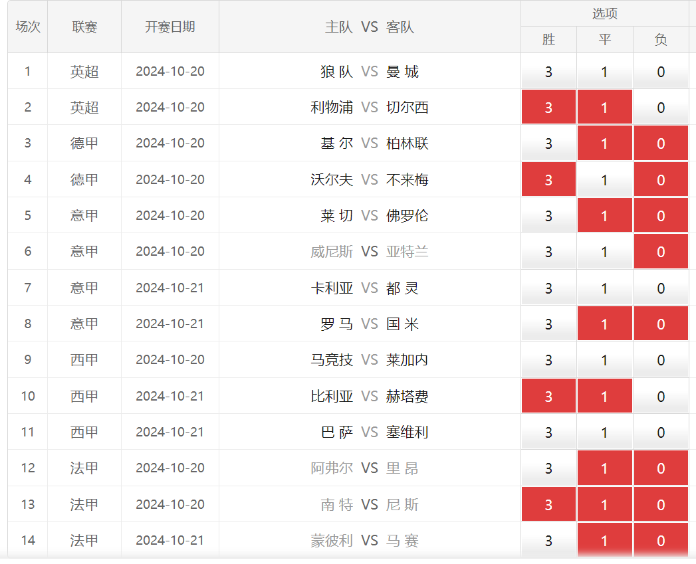This screenshot has width=696, height=564.
Task: Select win (3) for 阿弗尔 vs 里昂
Action: pyautogui.click(x=548, y=468)
